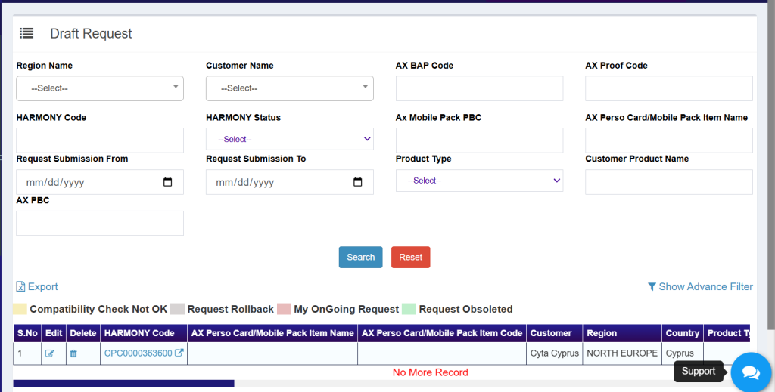Open calendar picker for Request Submission To
The image size is (775, 392).
coord(358,182)
